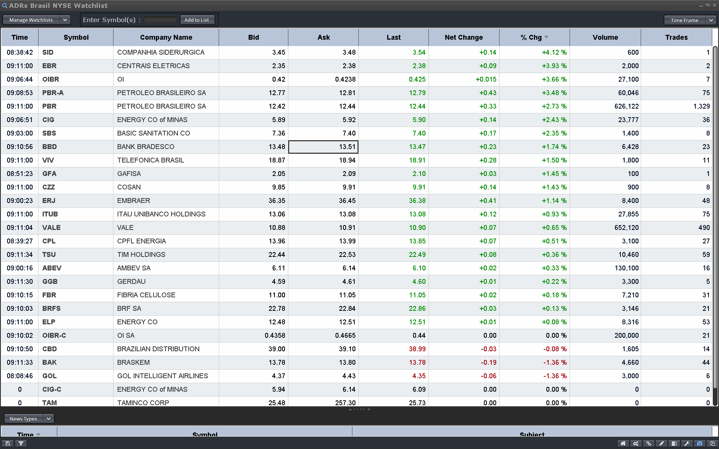Click the upload arrow icon
The image size is (719, 449).
21,443
